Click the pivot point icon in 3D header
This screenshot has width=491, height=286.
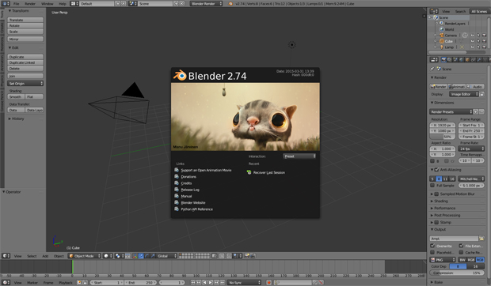(x=118, y=256)
